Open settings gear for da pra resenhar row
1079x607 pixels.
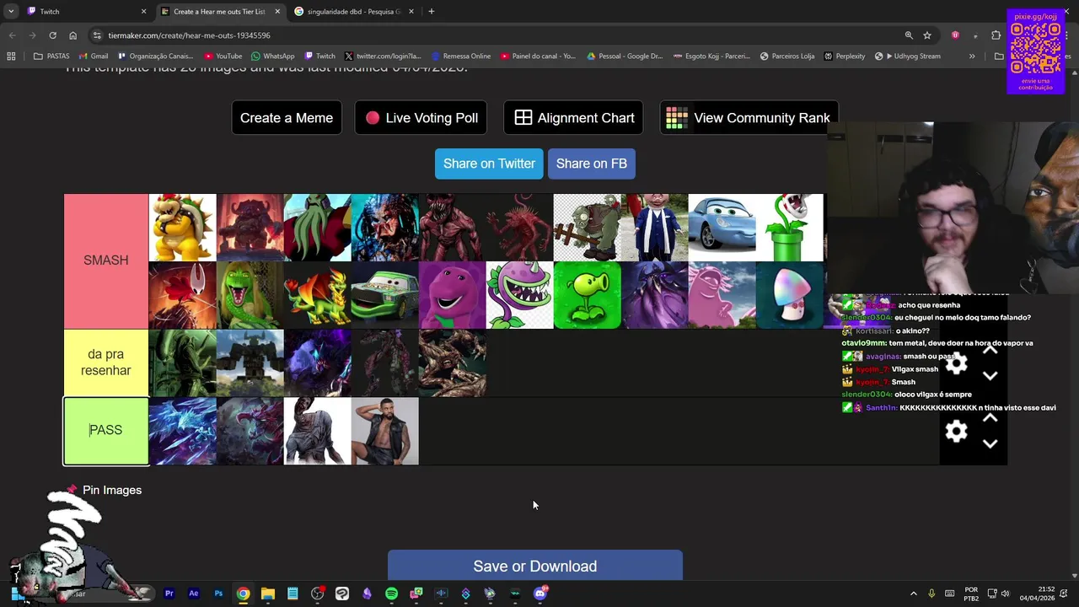click(956, 363)
